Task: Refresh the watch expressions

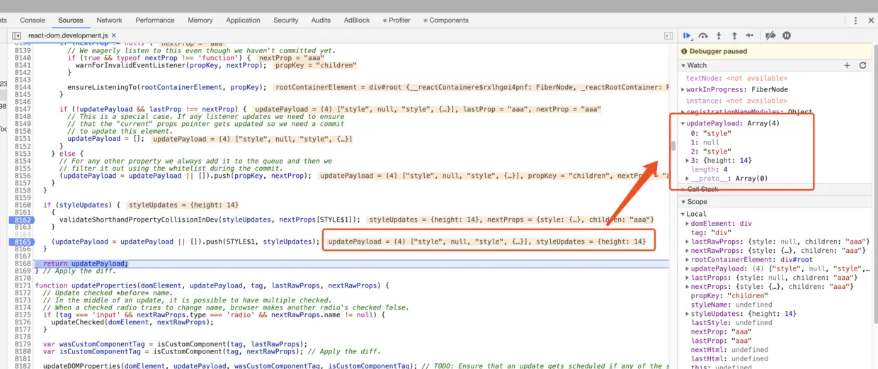Action: click(x=862, y=65)
